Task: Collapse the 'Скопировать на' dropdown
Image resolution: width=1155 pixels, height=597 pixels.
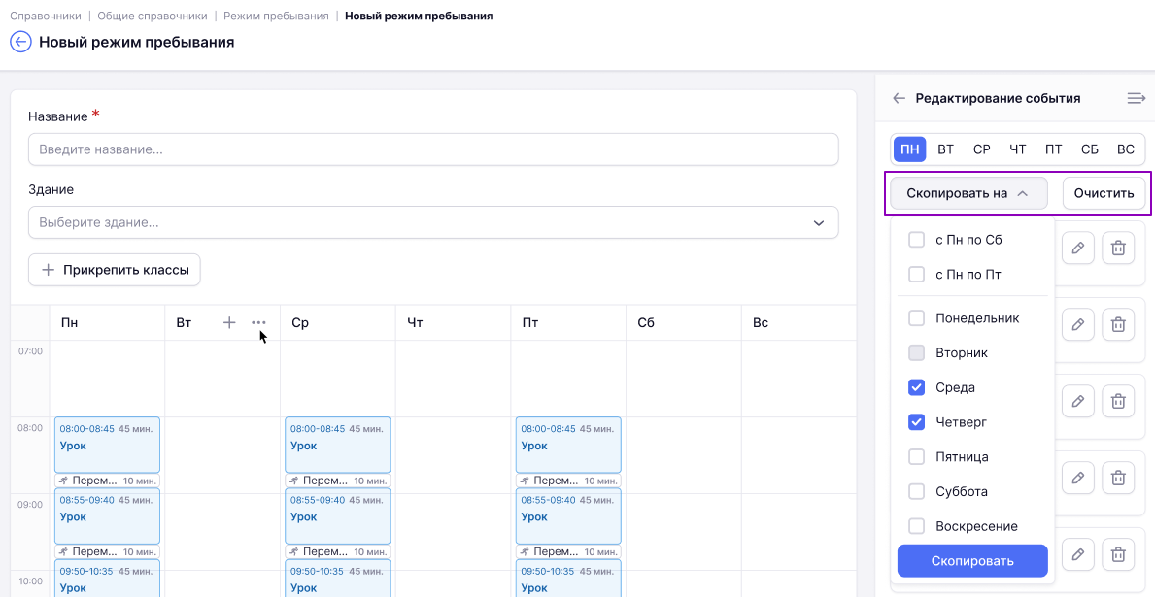Action: click(x=968, y=193)
